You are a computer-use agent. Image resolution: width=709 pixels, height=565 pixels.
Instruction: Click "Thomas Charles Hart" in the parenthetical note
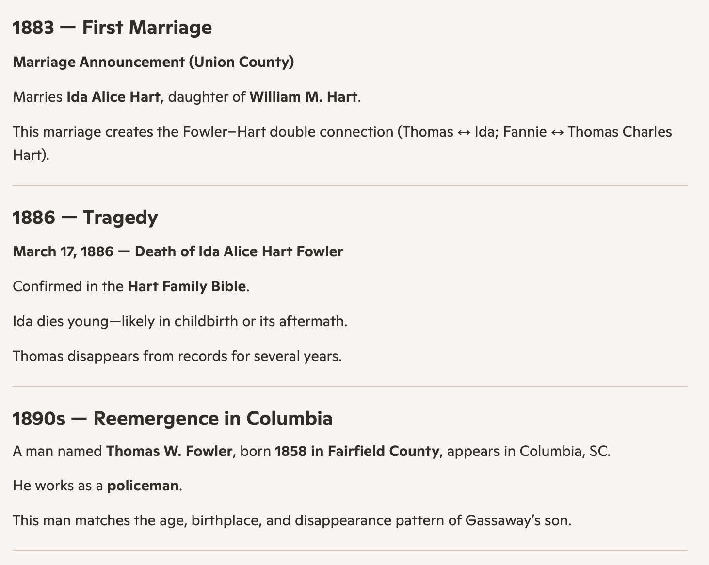619,132
